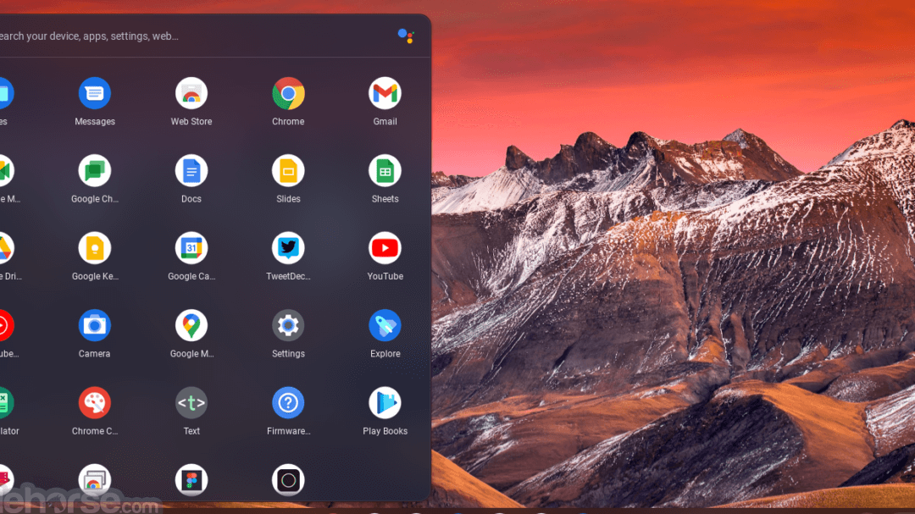The width and height of the screenshot is (915, 514).
Task: Launch the Explore app
Action: 385,326
